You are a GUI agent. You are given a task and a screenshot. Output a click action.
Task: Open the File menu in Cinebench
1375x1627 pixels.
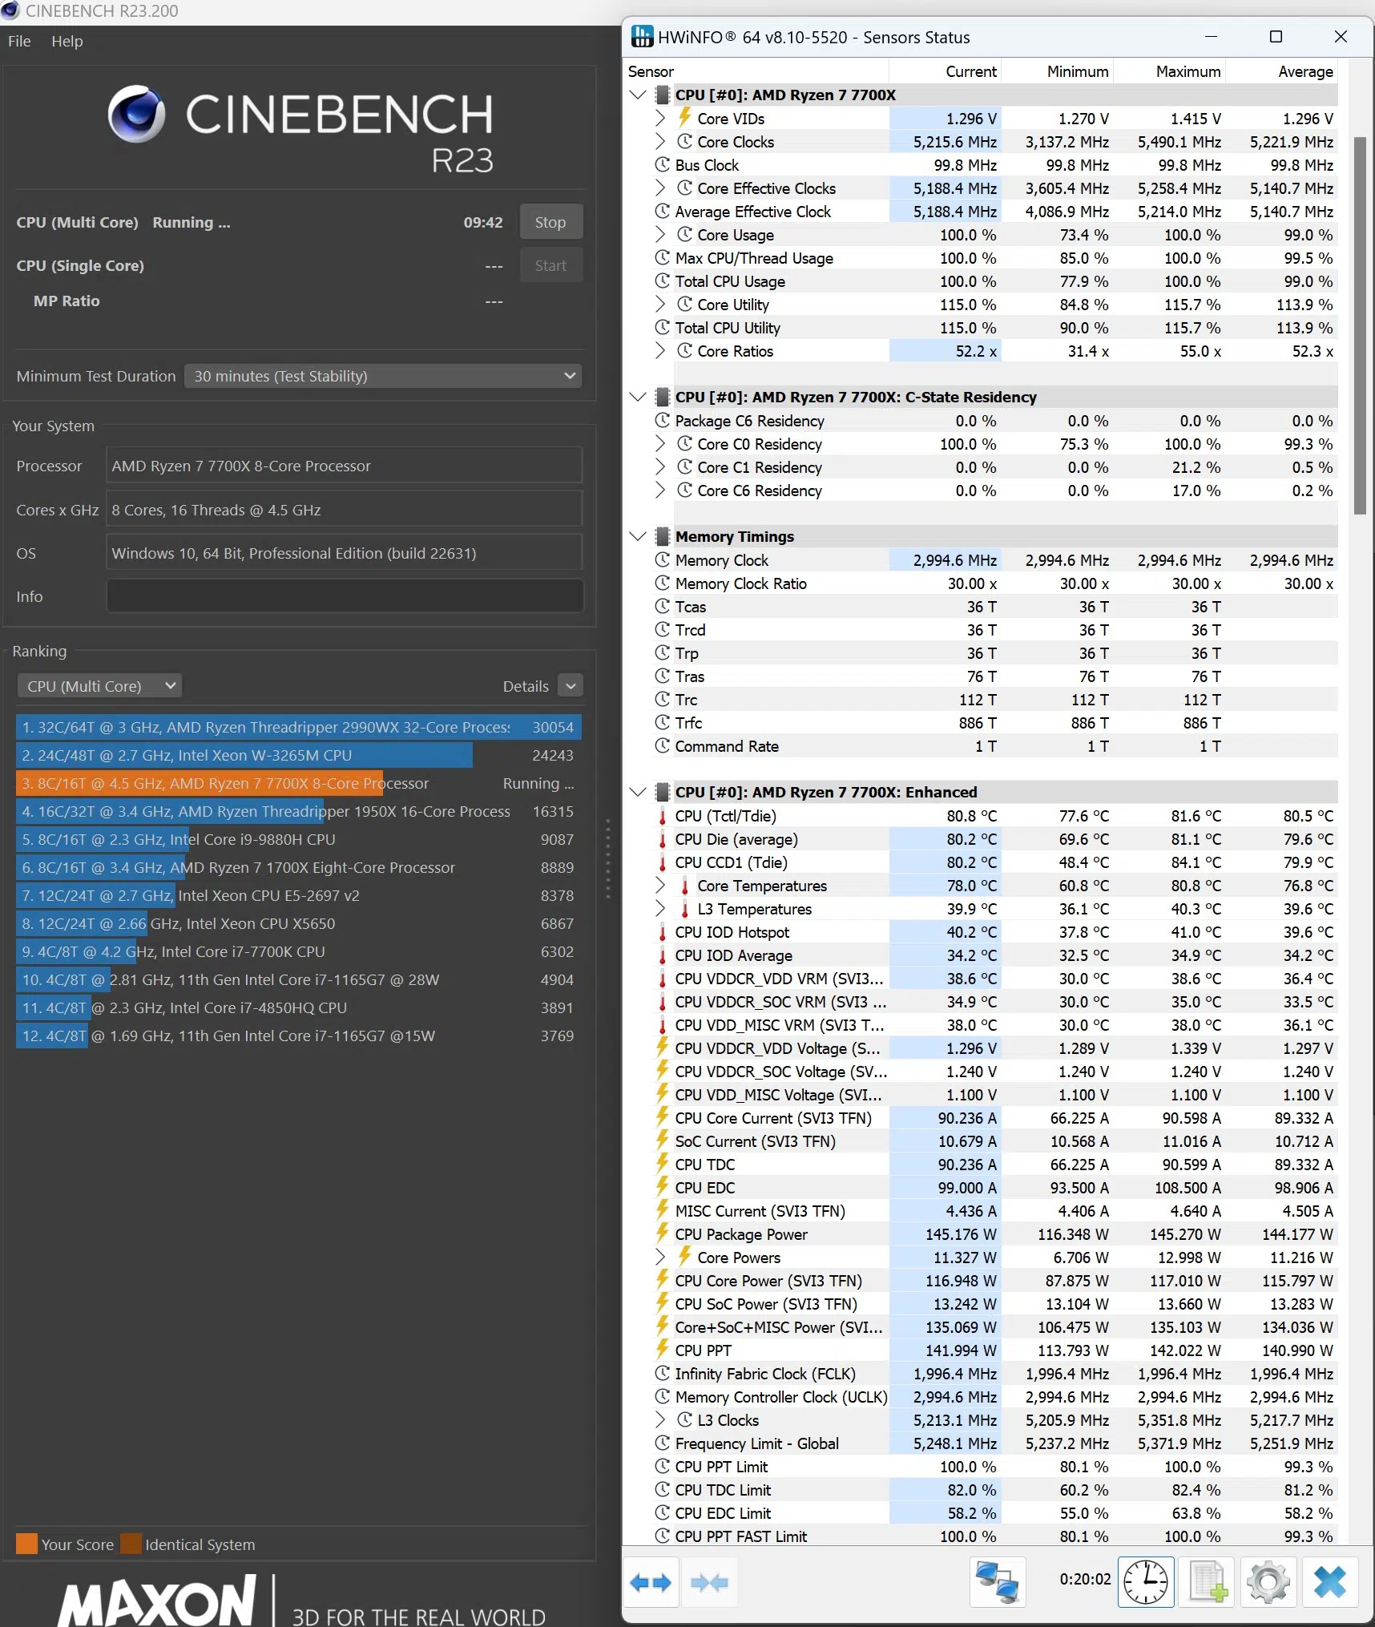click(x=19, y=41)
